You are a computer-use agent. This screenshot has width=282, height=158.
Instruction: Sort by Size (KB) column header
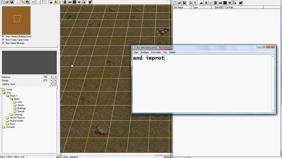click(218, 7)
